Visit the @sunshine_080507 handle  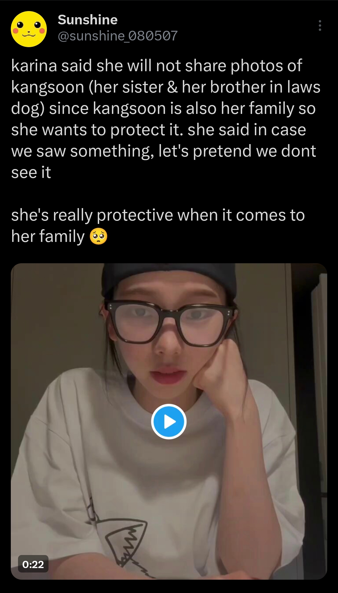point(117,36)
